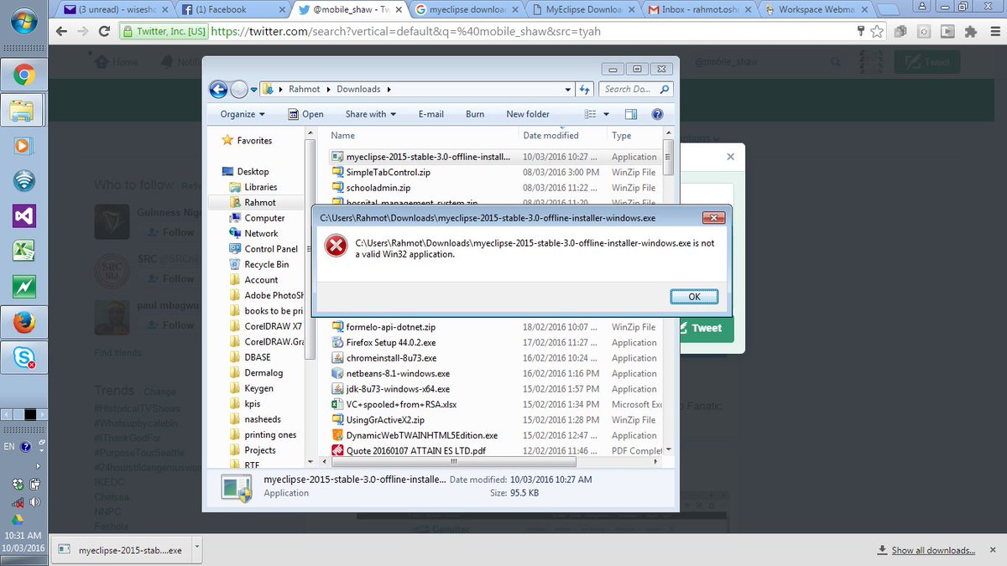Reload the page in Chrome
This screenshot has width=1007, height=566.
coord(104,32)
